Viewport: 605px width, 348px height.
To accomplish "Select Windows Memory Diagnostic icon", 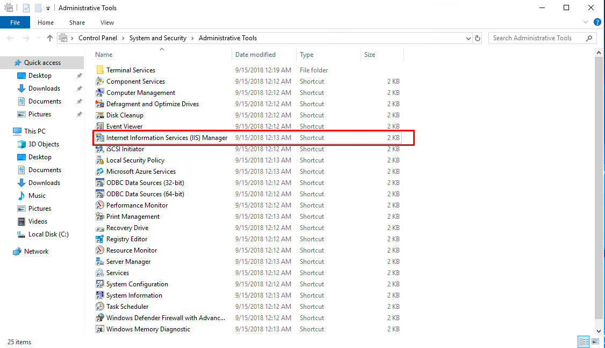I will tap(99, 329).
